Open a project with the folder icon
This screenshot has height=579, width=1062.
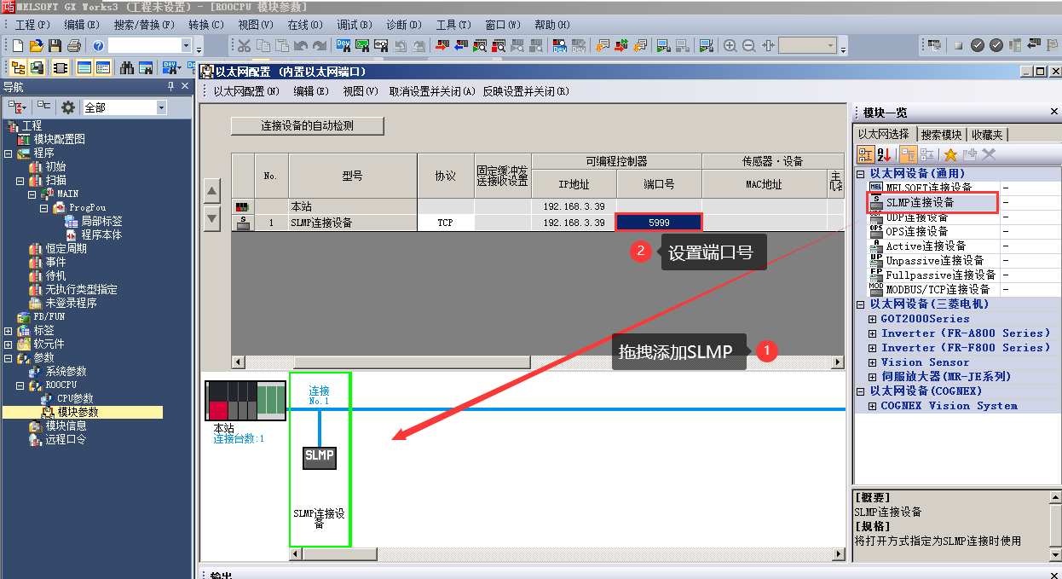[x=36, y=45]
